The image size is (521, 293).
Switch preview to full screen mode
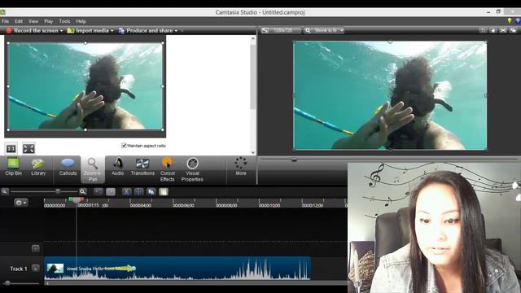[x=503, y=30]
